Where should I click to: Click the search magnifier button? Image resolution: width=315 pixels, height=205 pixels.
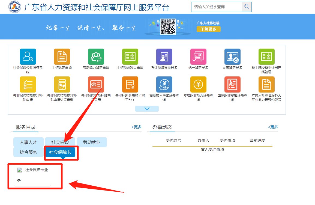(247, 7)
